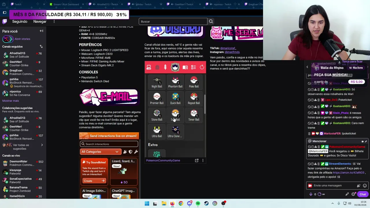The width and height of the screenshot is (370, 208).
Task: Open GregEvan channel in followed channels
Action: click(23, 72)
